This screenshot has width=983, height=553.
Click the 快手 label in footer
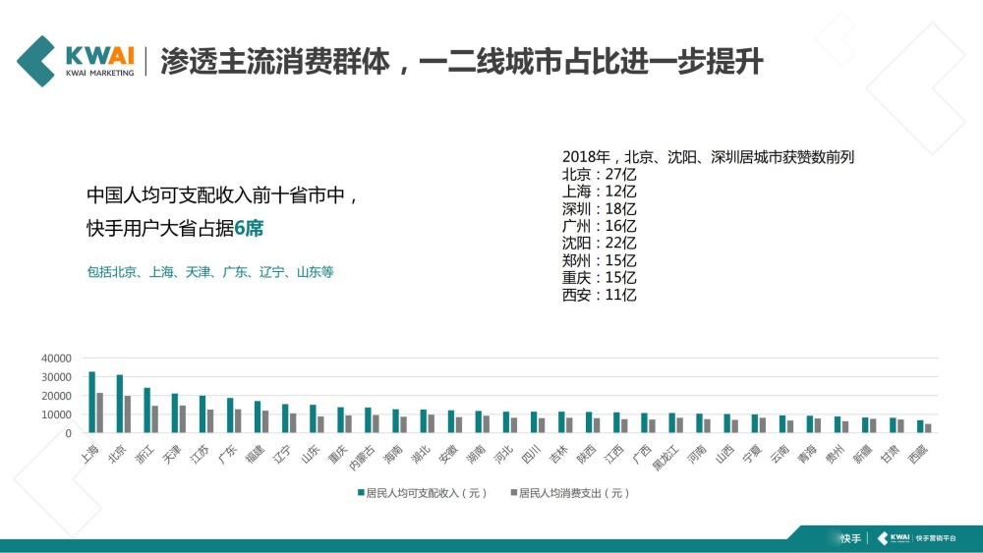coord(850,538)
